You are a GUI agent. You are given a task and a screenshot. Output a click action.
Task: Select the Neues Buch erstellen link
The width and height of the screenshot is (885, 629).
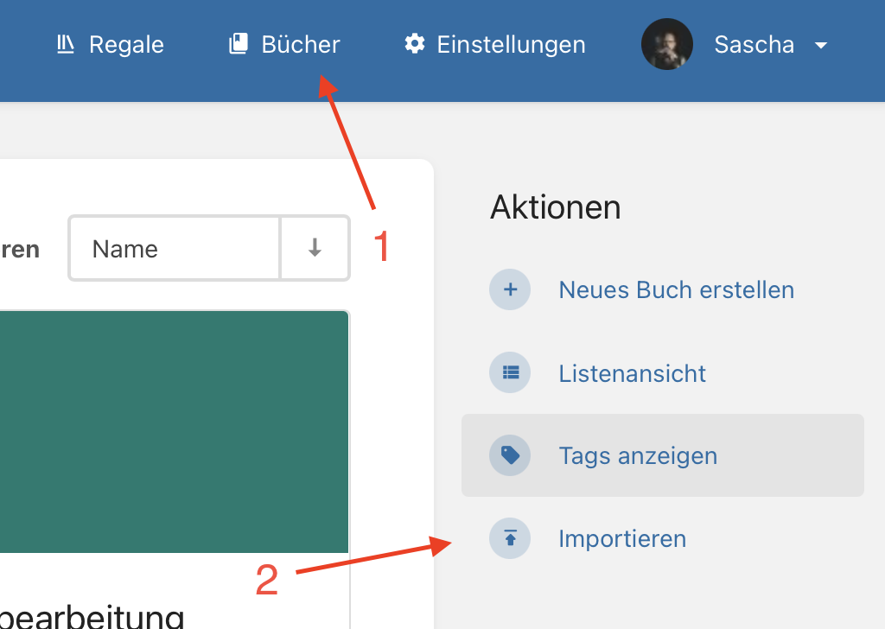pos(676,289)
